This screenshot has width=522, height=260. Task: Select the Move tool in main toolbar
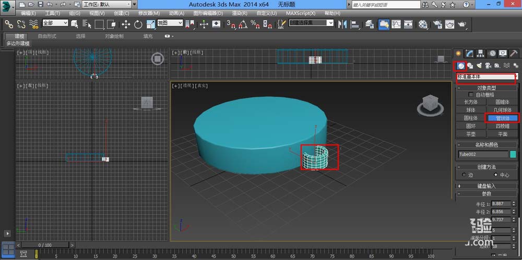click(x=126, y=24)
